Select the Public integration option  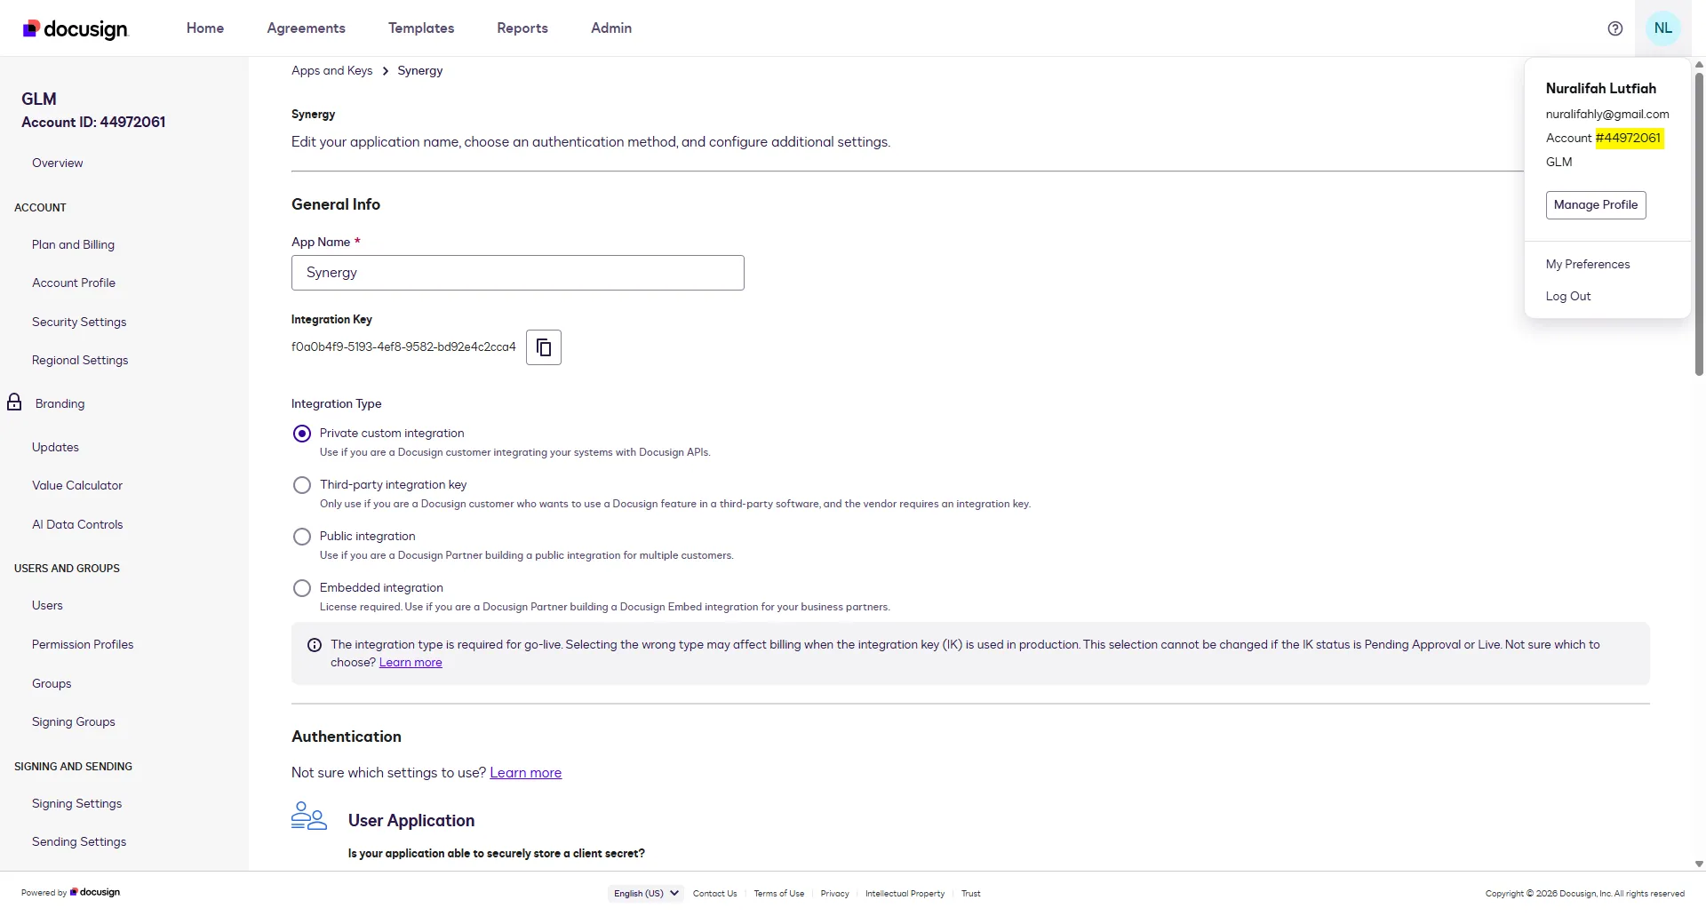click(x=301, y=536)
